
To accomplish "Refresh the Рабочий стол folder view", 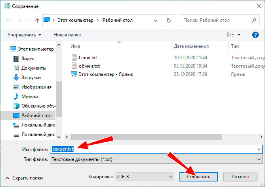I will tap(169, 20).
